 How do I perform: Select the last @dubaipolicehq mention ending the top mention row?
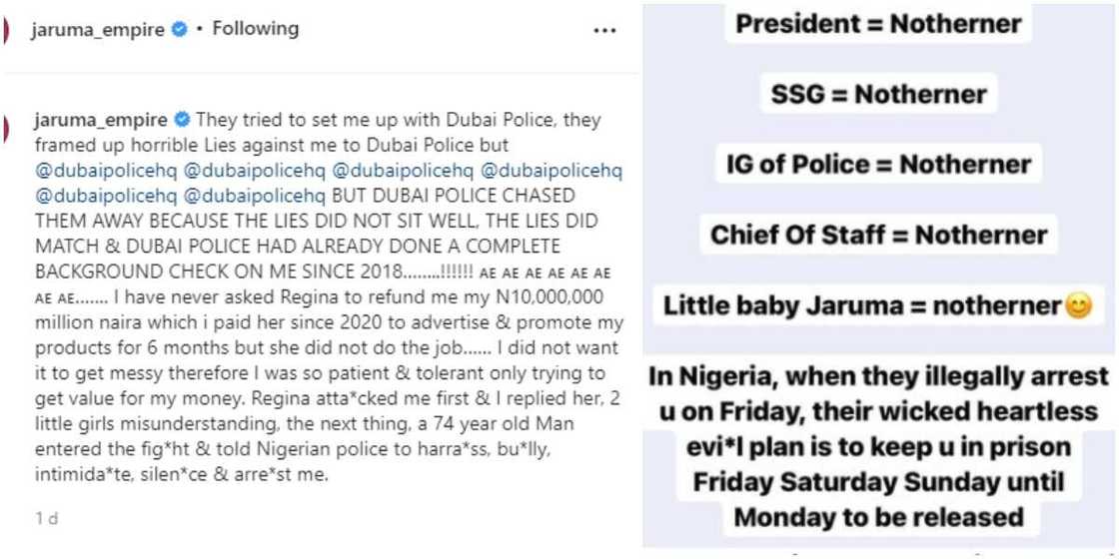pos(555,171)
